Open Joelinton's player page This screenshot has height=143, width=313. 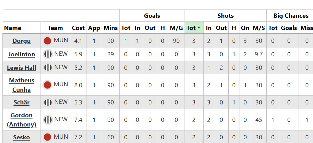21,55
